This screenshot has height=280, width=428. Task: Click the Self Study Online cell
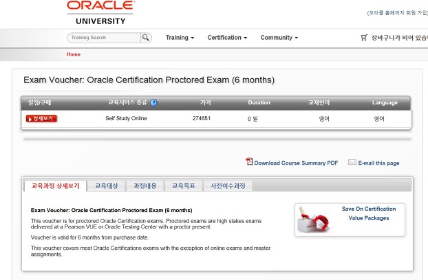tap(126, 118)
